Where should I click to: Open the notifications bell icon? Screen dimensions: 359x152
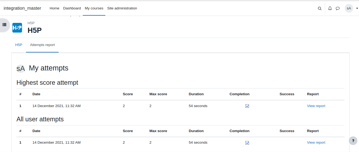(330, 8)
